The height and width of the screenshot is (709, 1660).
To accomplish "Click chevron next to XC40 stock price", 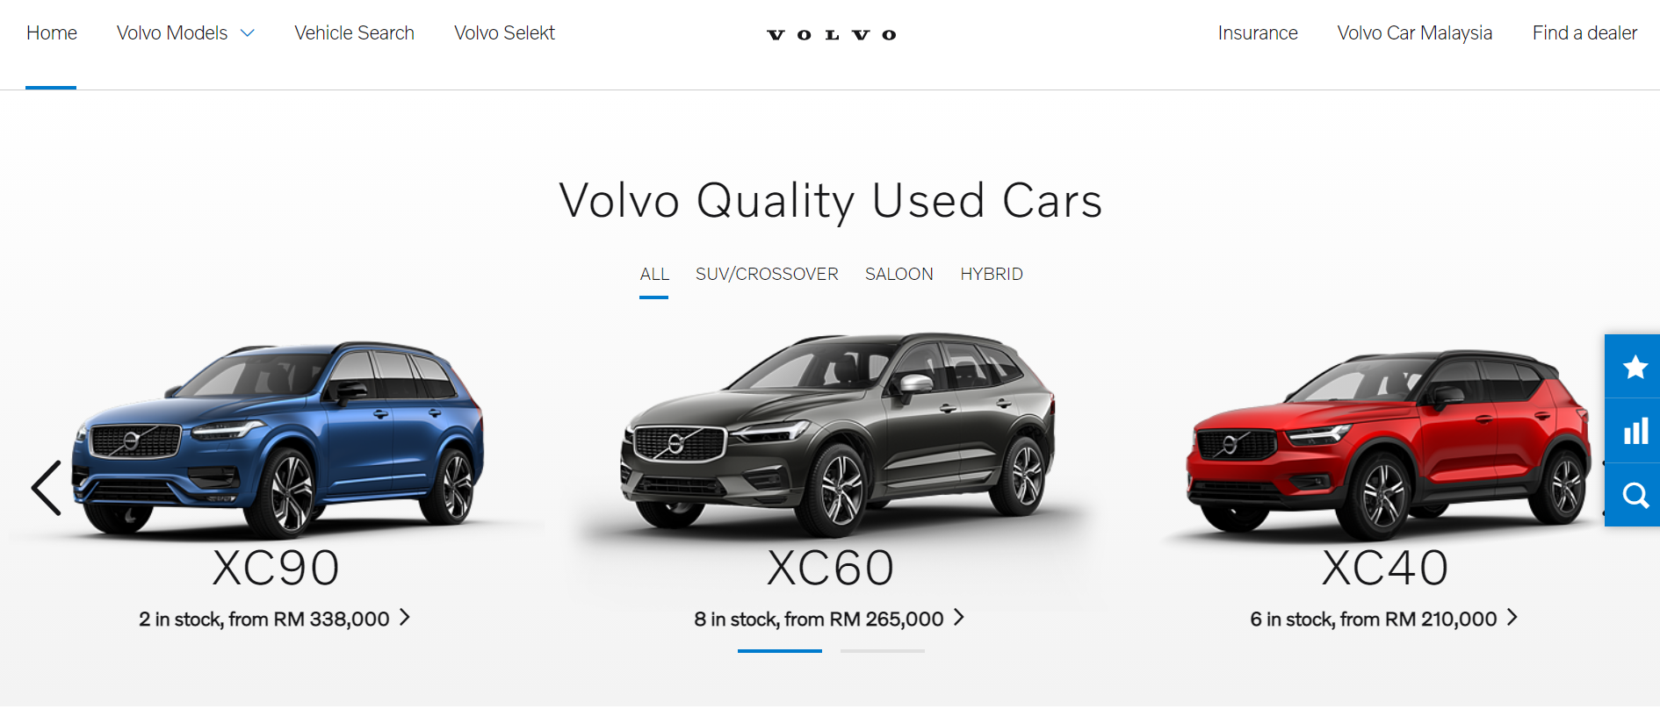I will click(x=1512, y=618).
